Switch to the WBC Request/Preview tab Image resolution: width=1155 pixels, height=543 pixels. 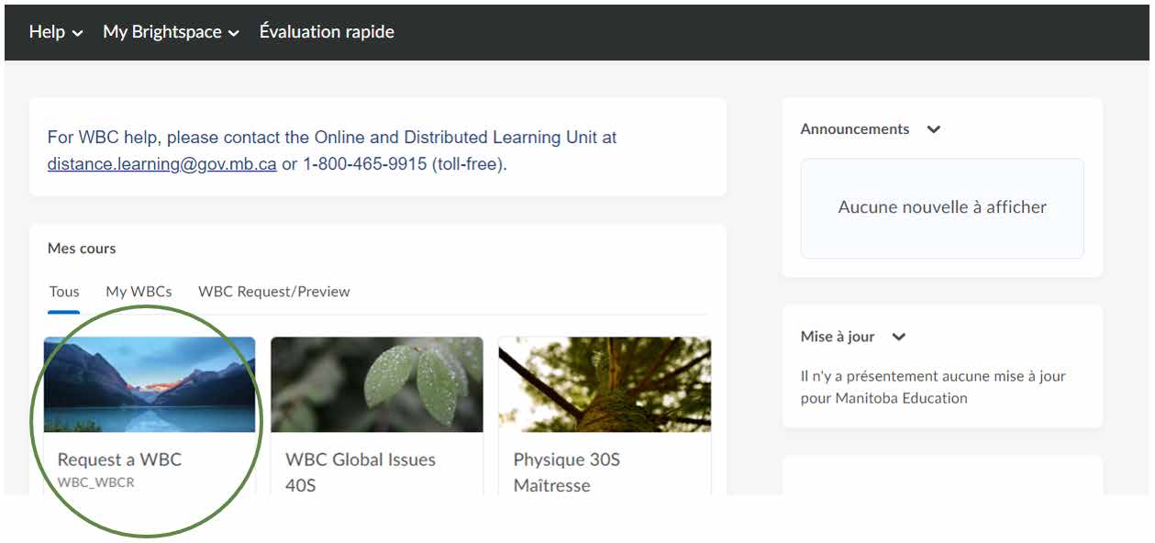pos(274,292)
